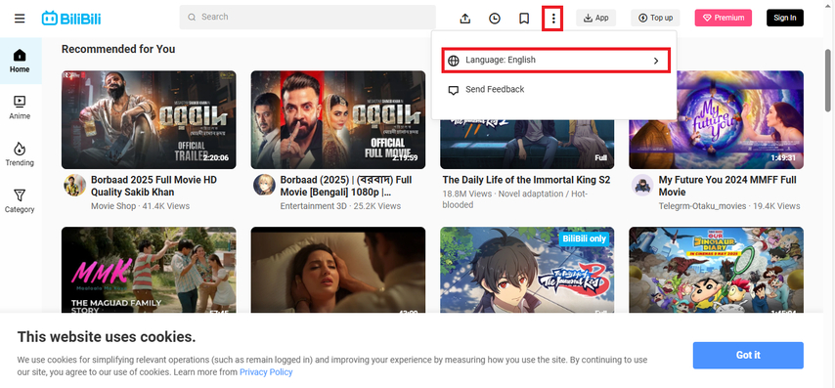Click the three-dot more options icon

553,19
